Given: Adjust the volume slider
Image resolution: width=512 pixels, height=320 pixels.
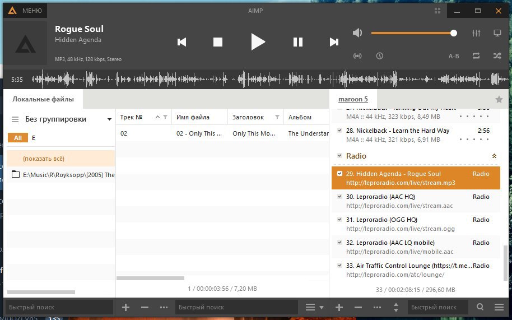Looking at the screenshot, I should [414, 33].
